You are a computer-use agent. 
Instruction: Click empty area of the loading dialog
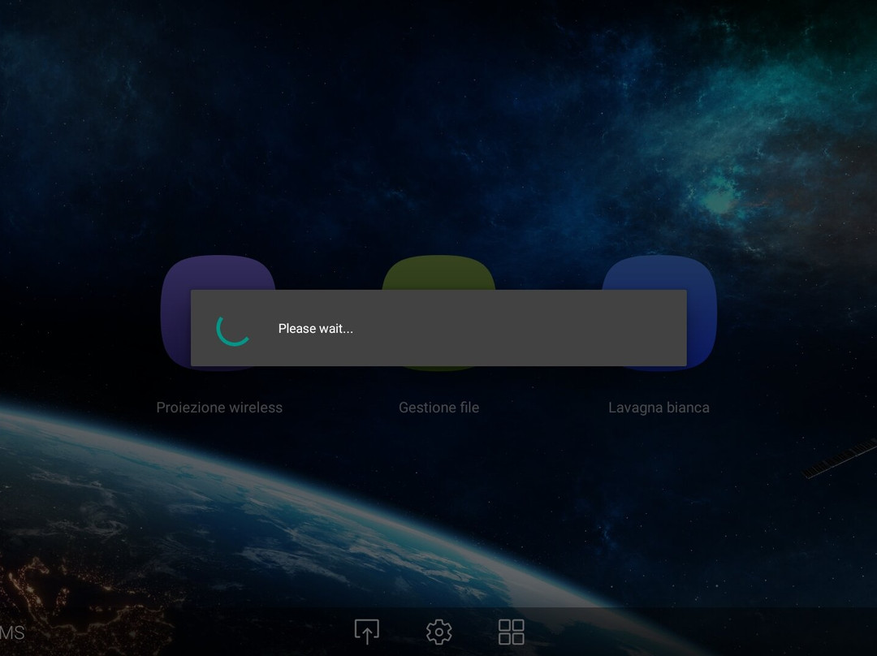[x=528, y=328]
